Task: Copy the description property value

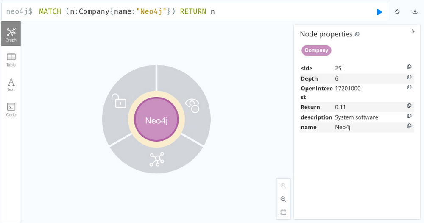Action: (x=409, y=116)
